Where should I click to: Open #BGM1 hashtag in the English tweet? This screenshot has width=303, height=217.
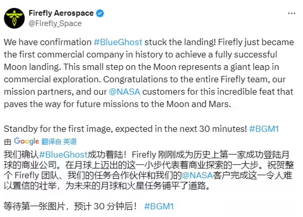pyautogui.click(x=264, y=129)
